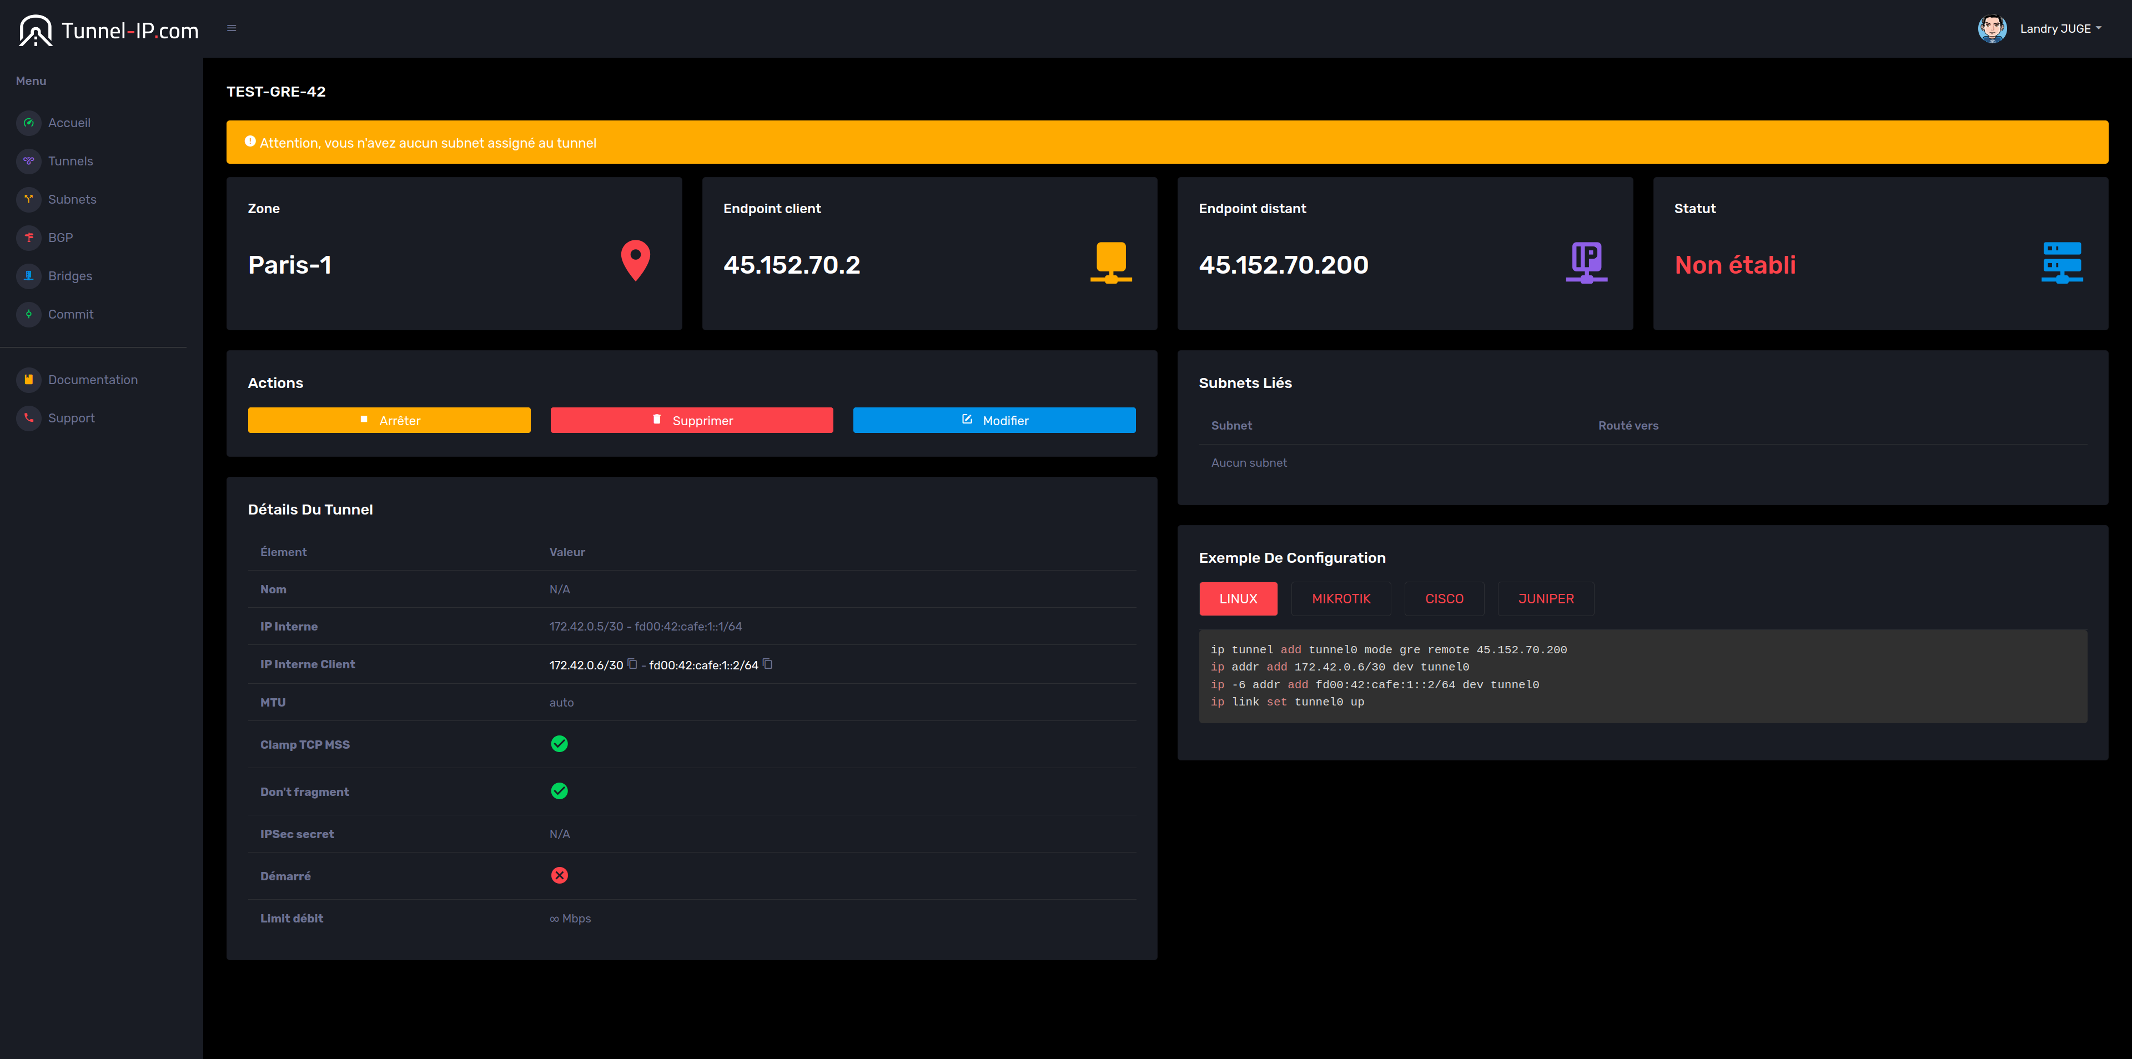The height and width of the screenshot is (1059, 2132).
Task: Click the orange no-subnet warning banner
Action: (1167, 142)
